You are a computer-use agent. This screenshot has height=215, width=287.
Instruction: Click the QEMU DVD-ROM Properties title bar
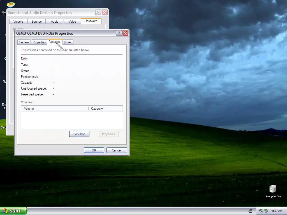[66, 33]
